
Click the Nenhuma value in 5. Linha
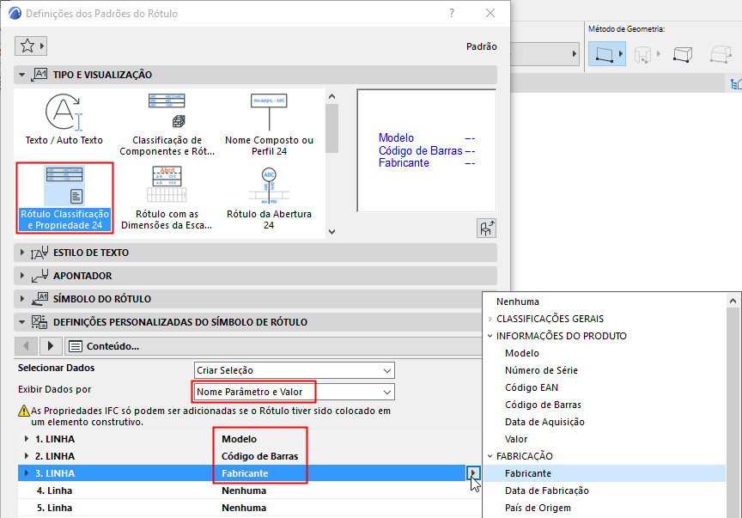coord(244,508)
